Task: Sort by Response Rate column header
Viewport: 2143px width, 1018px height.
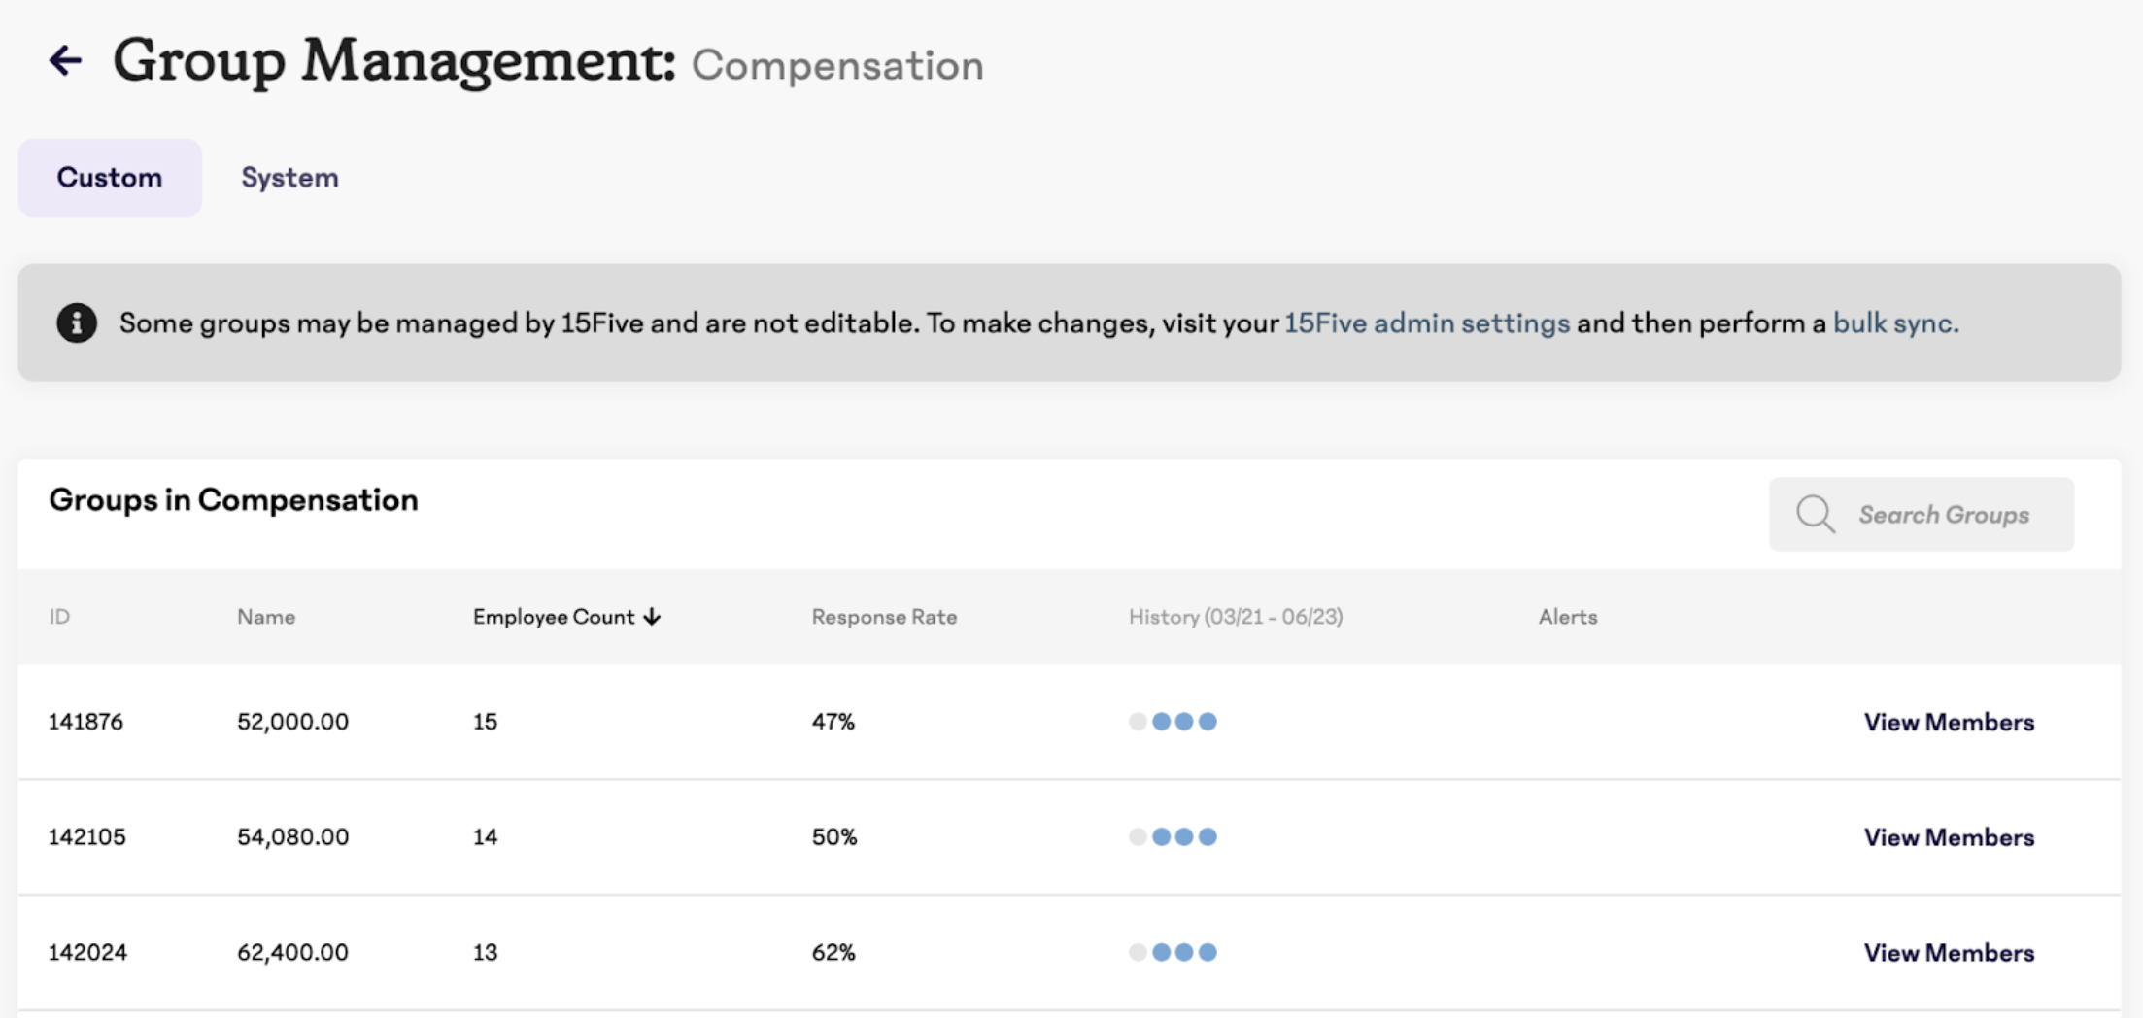Action: [884, 617]
